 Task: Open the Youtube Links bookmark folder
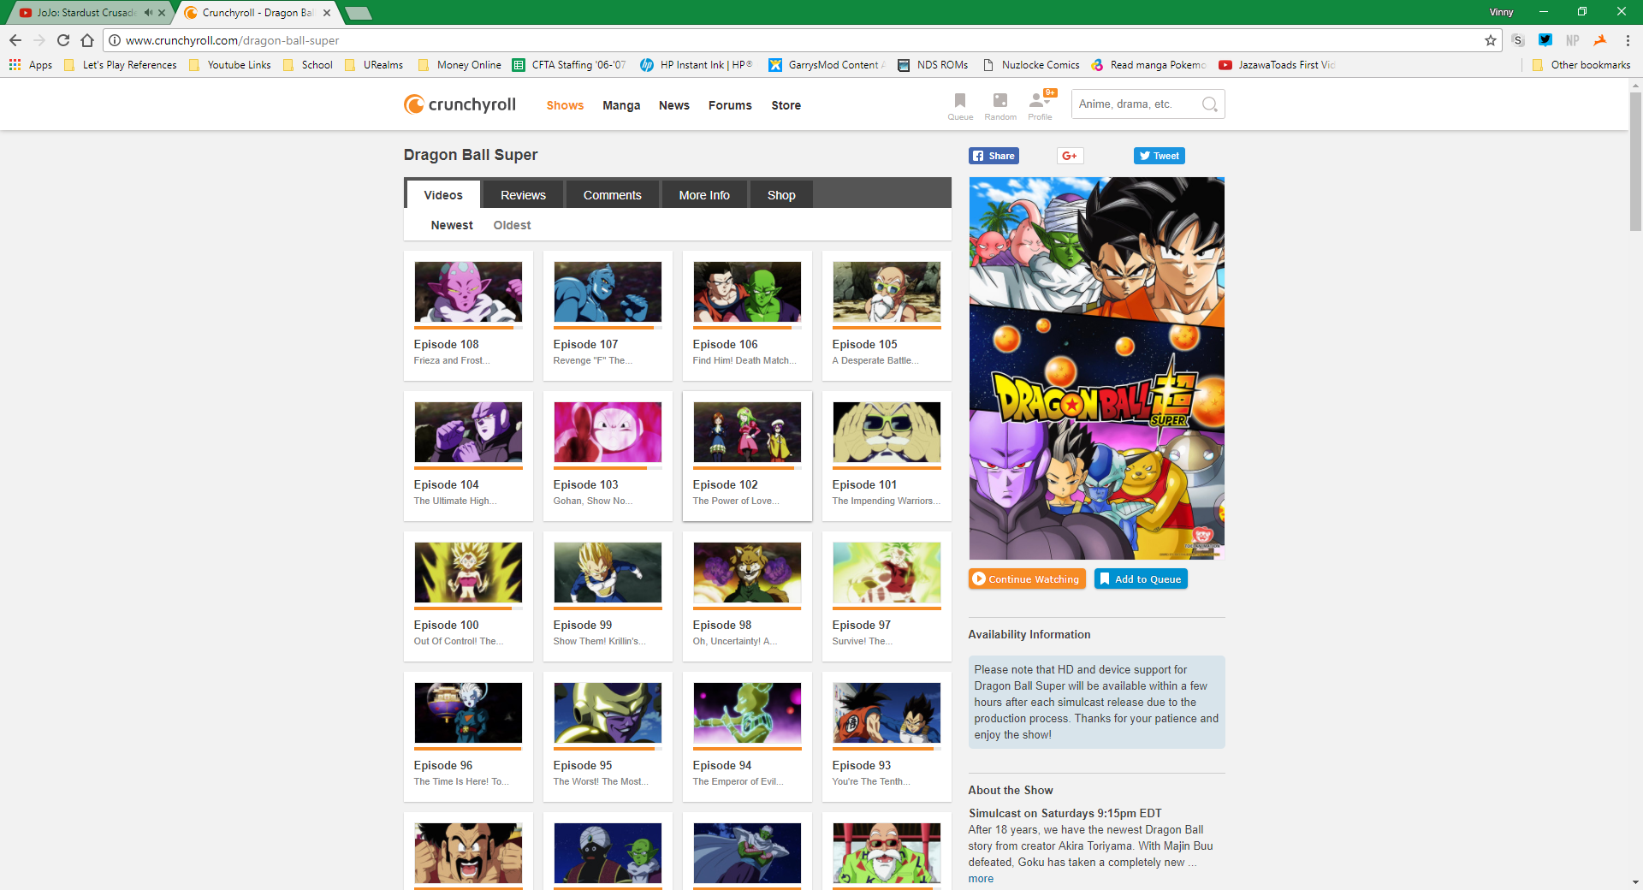(229, 65)
